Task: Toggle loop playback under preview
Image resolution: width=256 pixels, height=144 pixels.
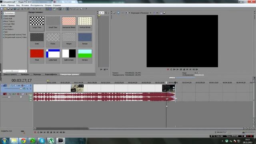Action: [171, 69]
